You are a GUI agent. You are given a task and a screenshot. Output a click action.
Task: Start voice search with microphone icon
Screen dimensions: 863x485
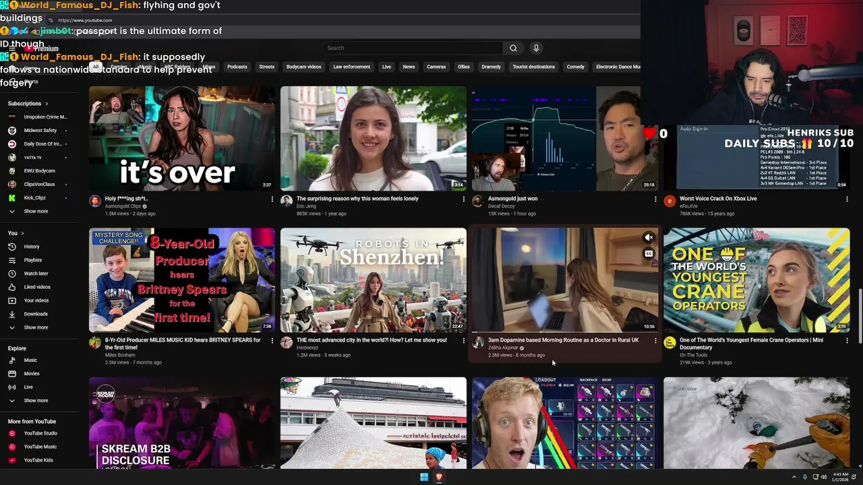coord(536,48)
